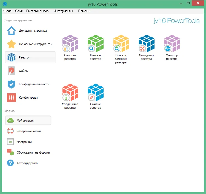The image size is (206, 194).
Task: Launch the Сжатие реестра tool icon
Action: 96,92
